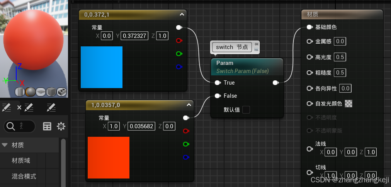The image size is (391, 187).
Task: Click the 高光度 input pin
Action: (310, 57)
